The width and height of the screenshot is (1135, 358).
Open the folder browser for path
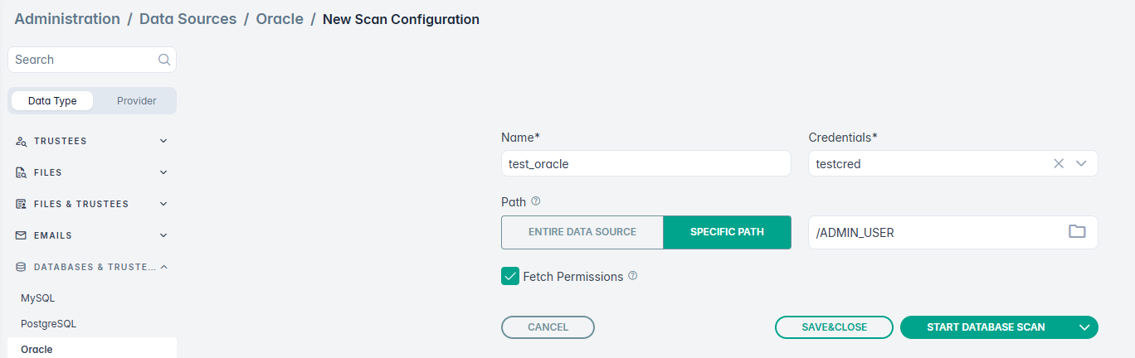(1077, 232)
